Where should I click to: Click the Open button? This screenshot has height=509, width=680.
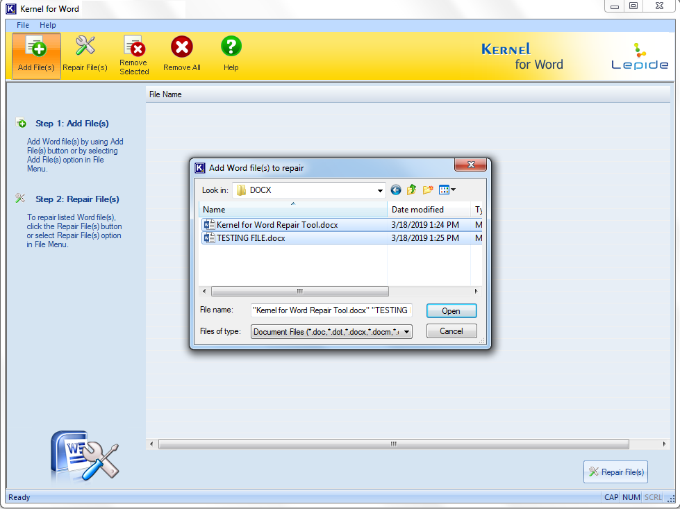pos(451,311)
